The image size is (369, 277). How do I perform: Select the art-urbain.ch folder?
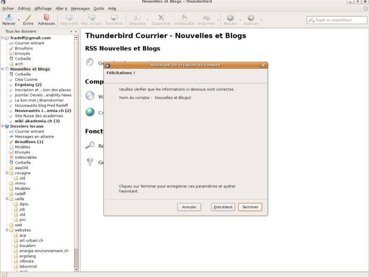coord(31,240)
